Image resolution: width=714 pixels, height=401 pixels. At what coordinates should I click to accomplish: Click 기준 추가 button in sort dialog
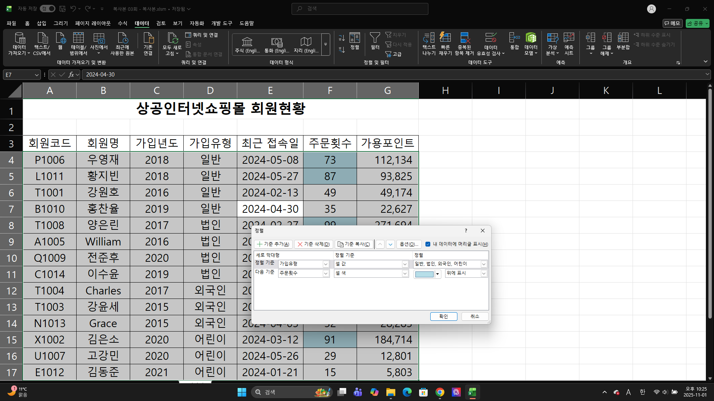click(273, 244)
